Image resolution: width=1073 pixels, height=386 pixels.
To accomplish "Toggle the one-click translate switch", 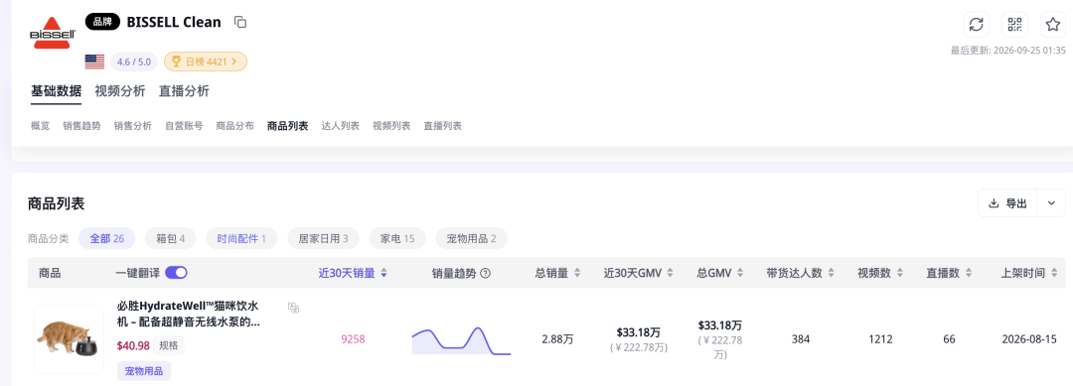I will point(176,273).
